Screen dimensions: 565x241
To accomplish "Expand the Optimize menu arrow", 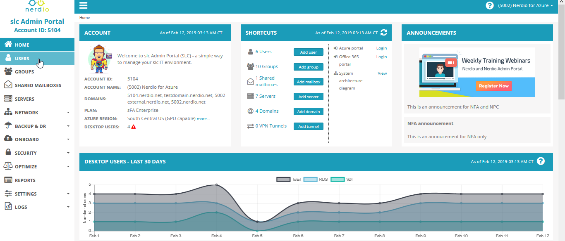I will pyautogui.click(x=68, y=166).
